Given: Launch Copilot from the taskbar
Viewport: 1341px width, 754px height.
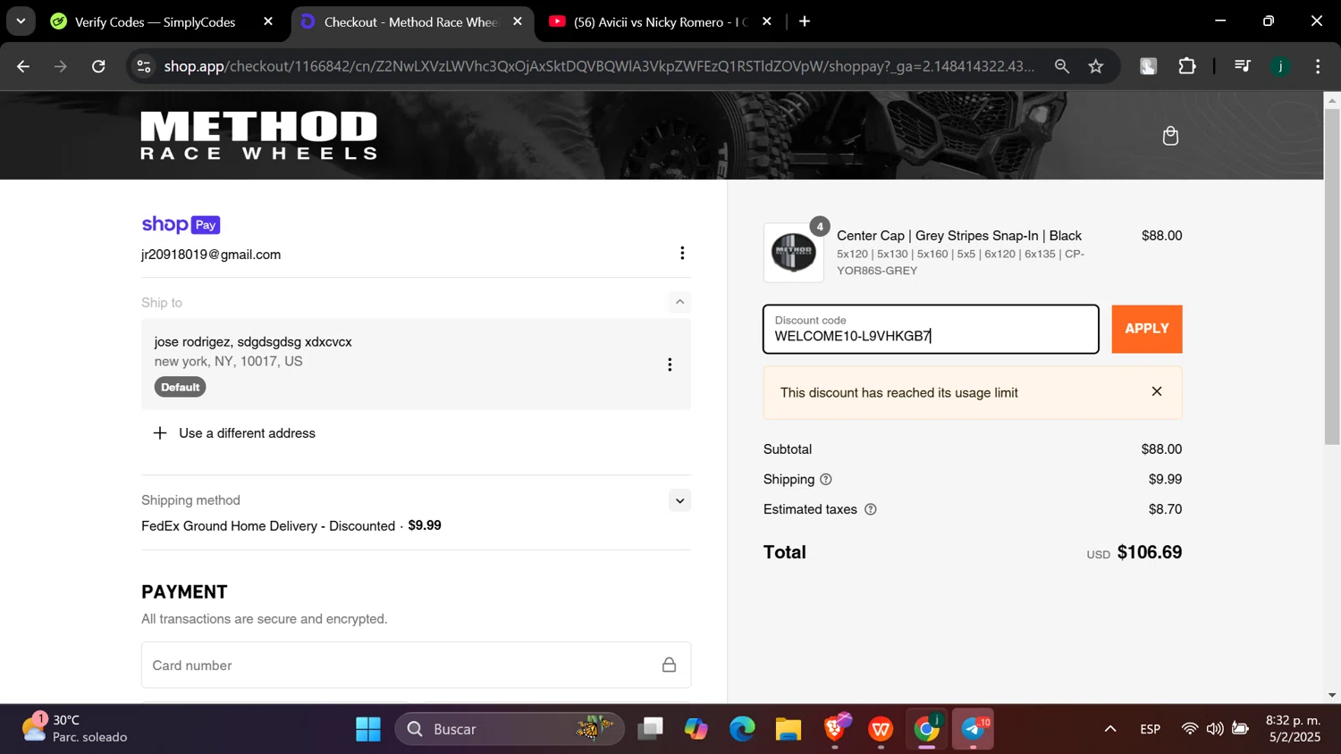Looking at the screenshot, I should [696, 729].
